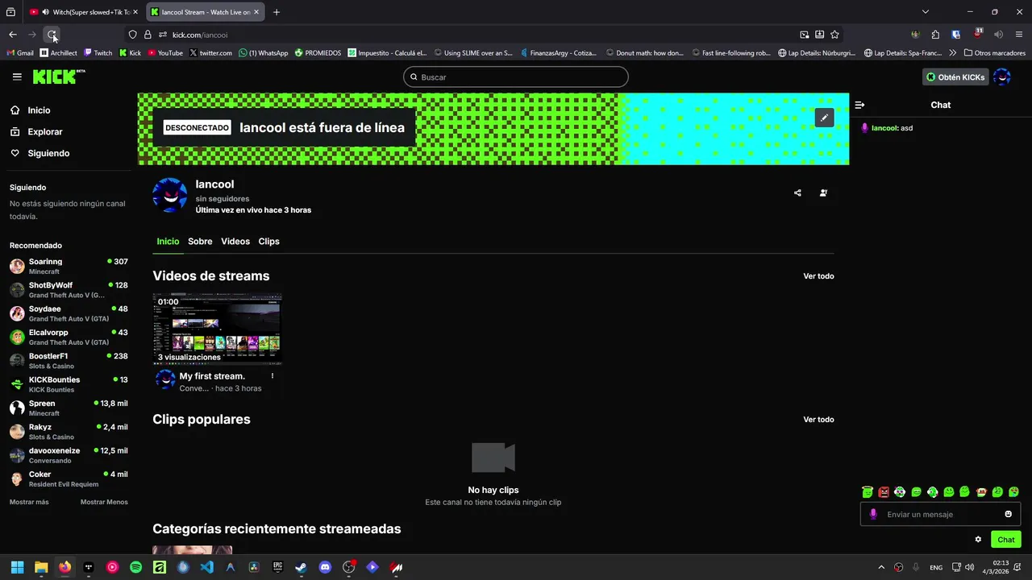
Task: Open the Otros marcadores folder
Action: coord(994,53)
